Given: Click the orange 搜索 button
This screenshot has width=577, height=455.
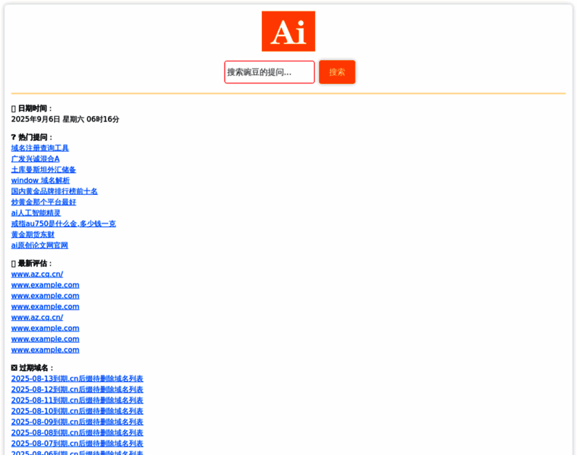Looking at the screenshot, I should 337,72.
